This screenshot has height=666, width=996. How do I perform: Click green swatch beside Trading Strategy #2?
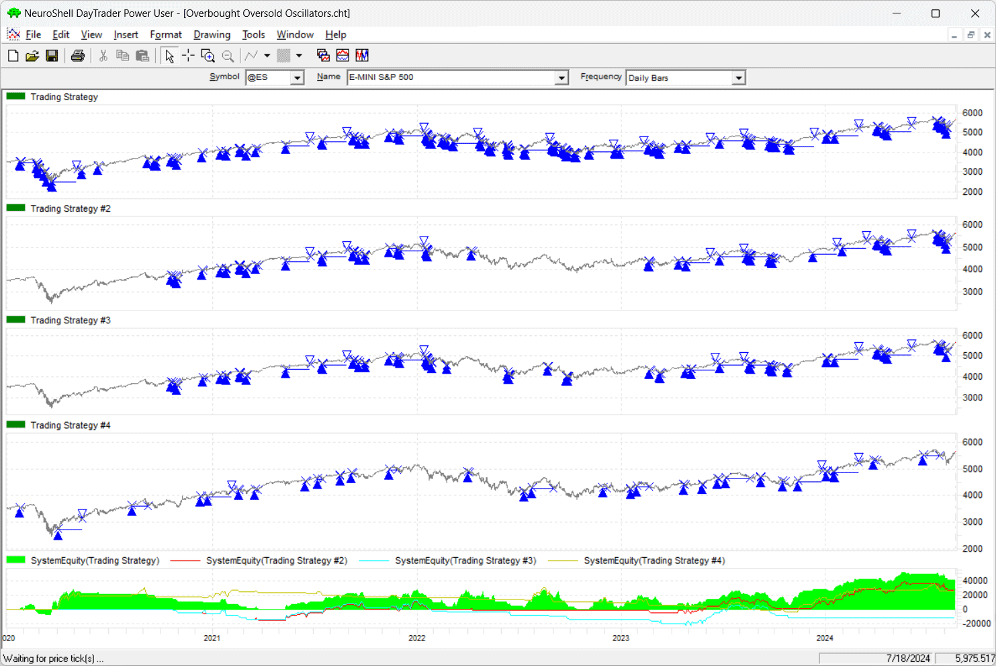coord(15,208)
